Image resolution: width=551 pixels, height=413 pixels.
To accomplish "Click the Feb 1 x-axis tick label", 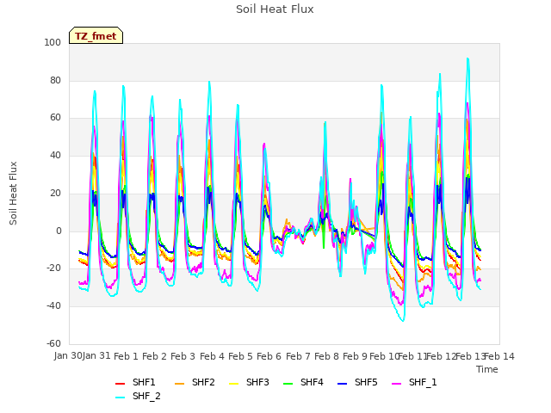I will click(126, 356).
